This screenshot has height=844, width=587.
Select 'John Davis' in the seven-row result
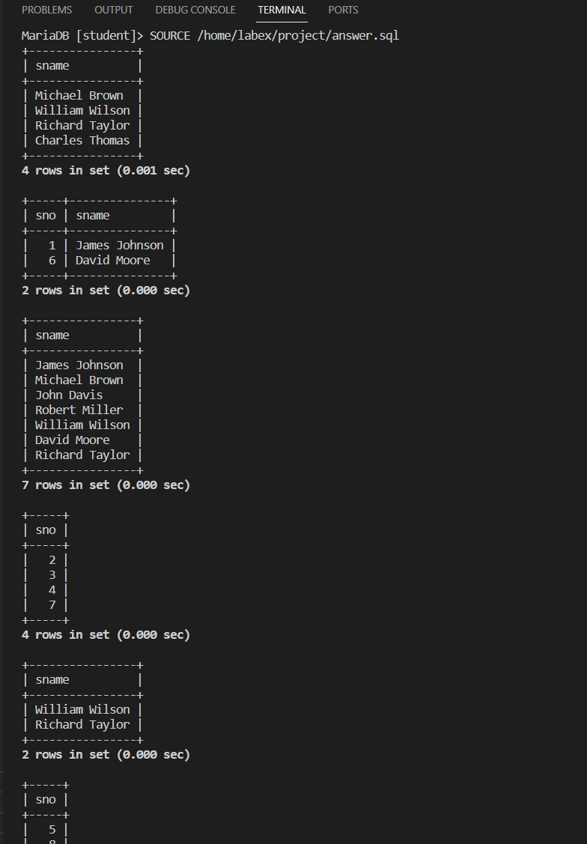coord(69,395)
